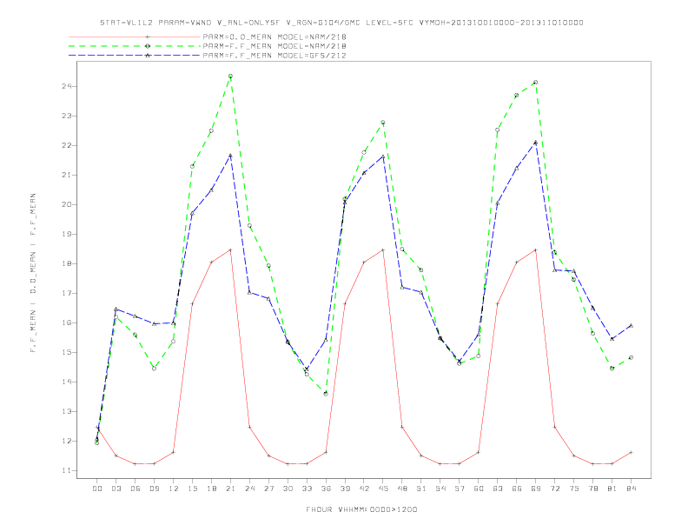Click x-axis forecast hour label 51

coord(421,489)
